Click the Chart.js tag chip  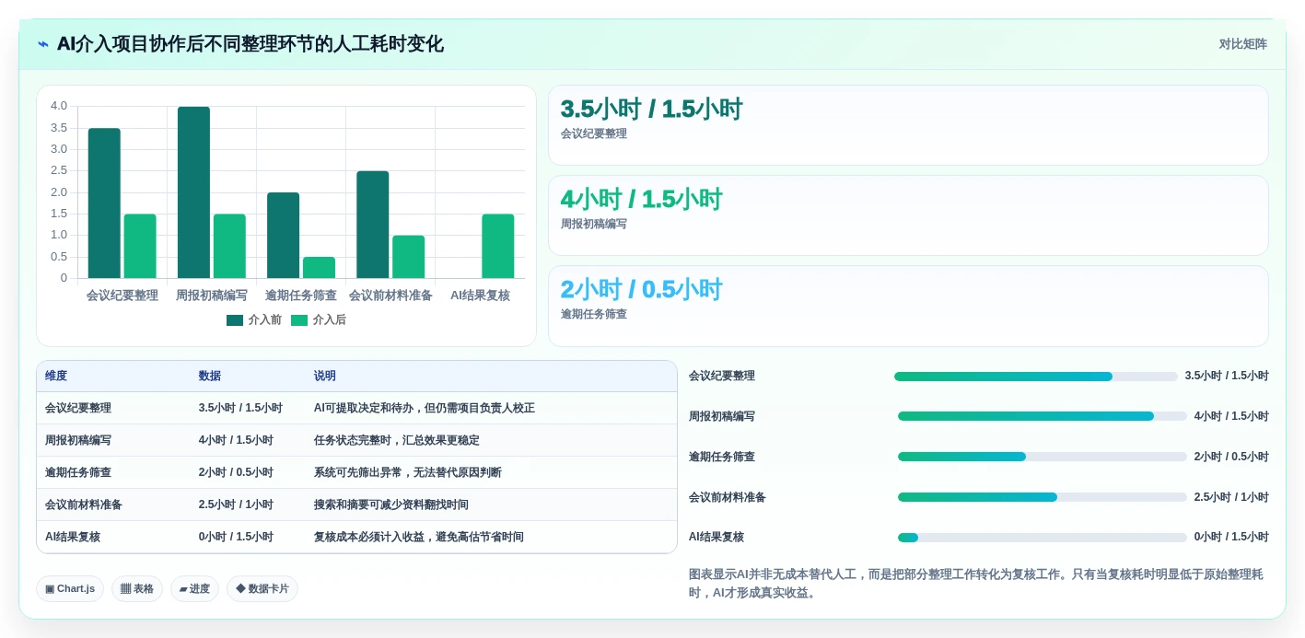coord(70,589)
